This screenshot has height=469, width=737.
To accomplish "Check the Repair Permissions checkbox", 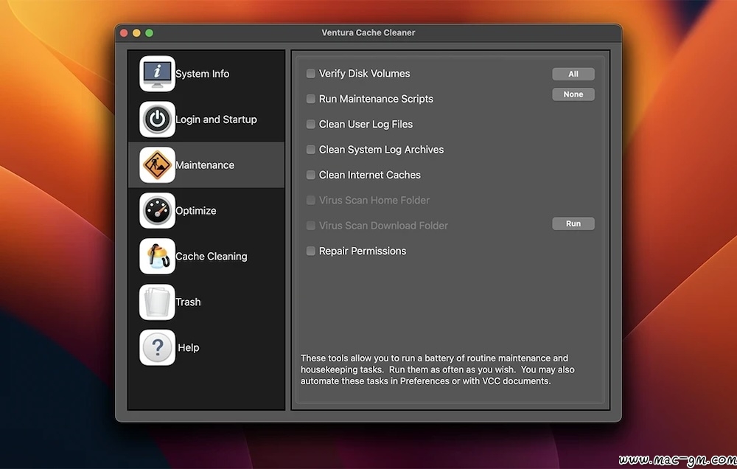I will 311,251.
